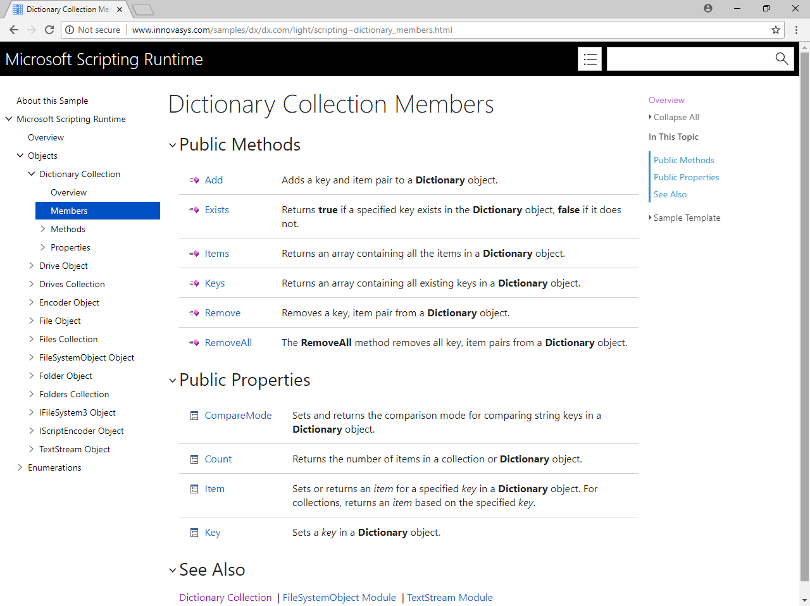Screen dimensions: 810x606
Task: Open the TextStream Module link
Action: 450,598
